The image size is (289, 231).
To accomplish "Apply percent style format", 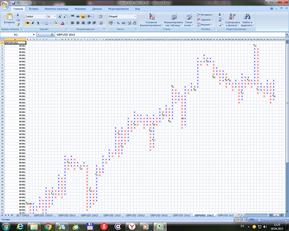I will click(118, 23).
